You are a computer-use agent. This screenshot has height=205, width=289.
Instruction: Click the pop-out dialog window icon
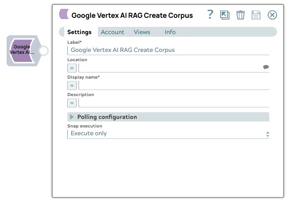[x=224, y=15]
